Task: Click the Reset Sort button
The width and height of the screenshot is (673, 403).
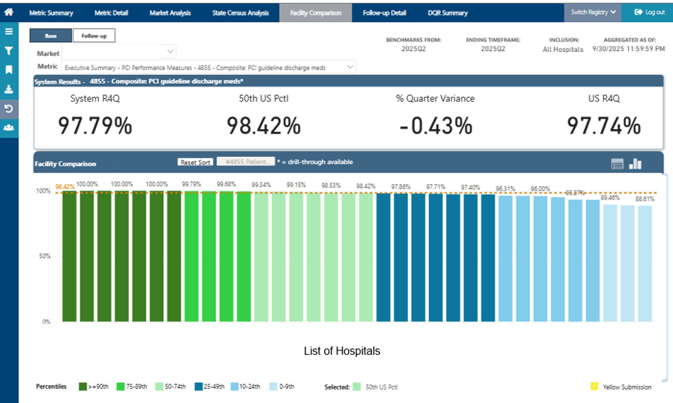Action: [x=195, y=162]
